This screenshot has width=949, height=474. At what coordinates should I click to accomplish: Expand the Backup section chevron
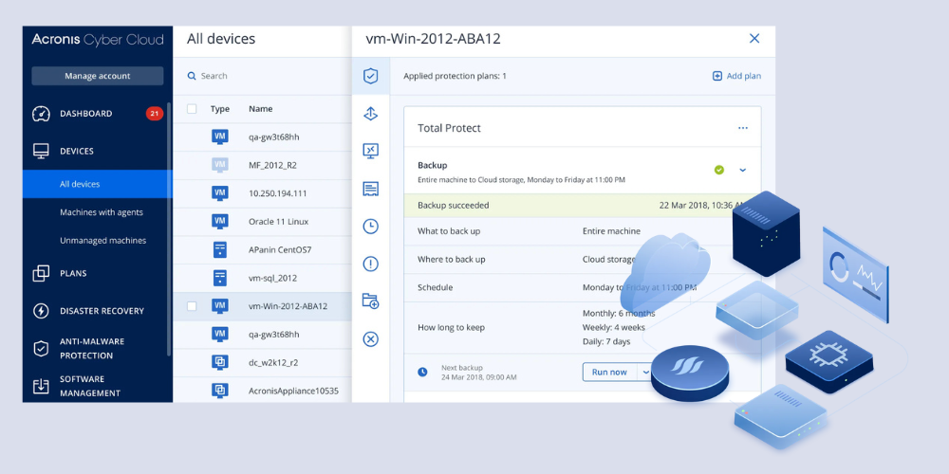(743, 170)
